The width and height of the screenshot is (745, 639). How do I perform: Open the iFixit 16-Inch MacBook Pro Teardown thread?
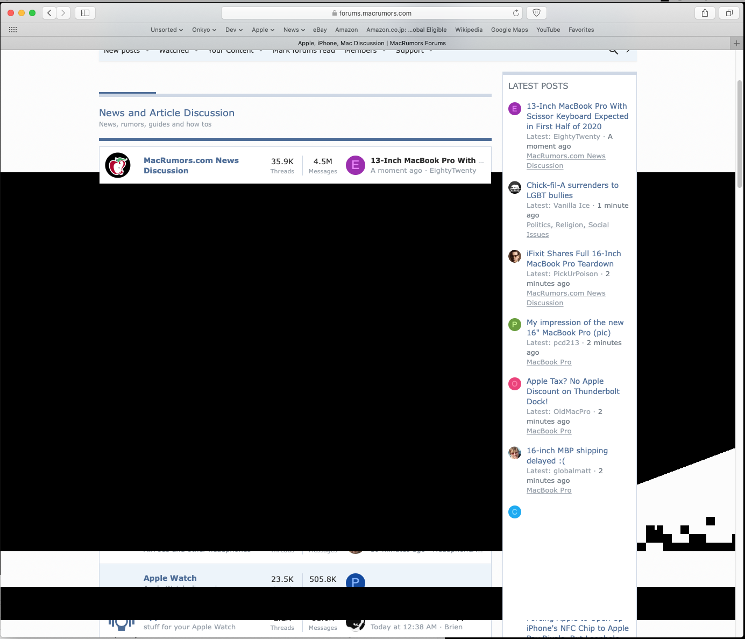point(573,258)
